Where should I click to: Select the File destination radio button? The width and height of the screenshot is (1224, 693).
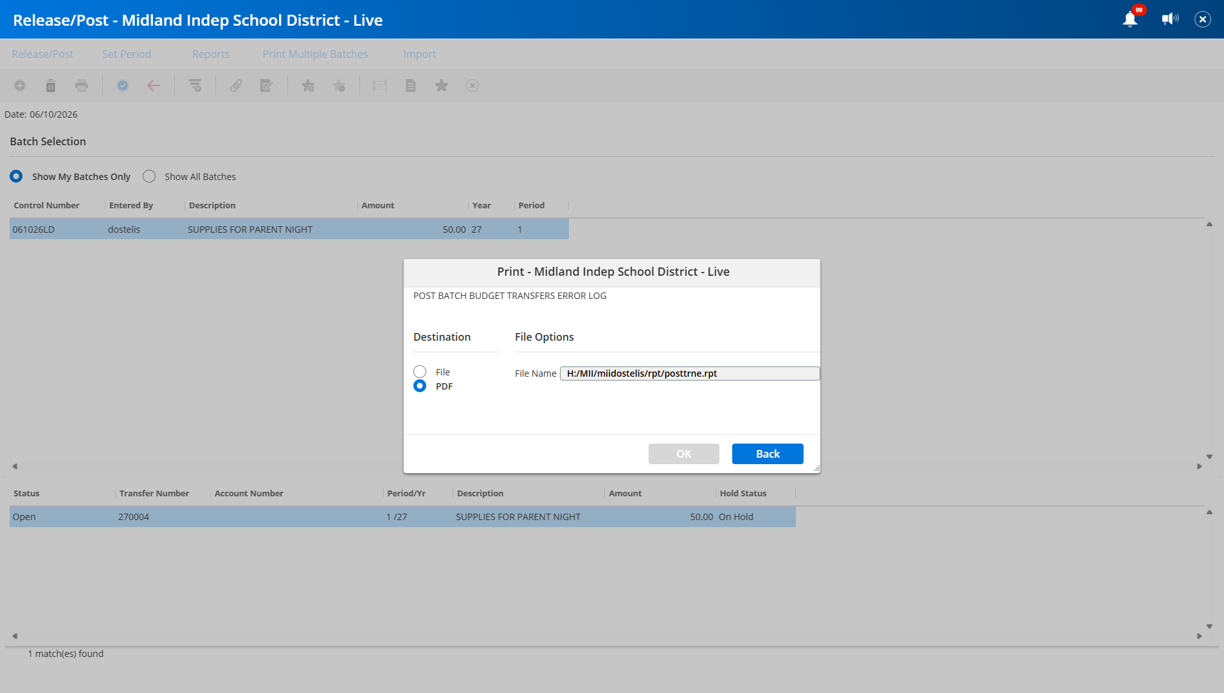[x=420, y=372]
